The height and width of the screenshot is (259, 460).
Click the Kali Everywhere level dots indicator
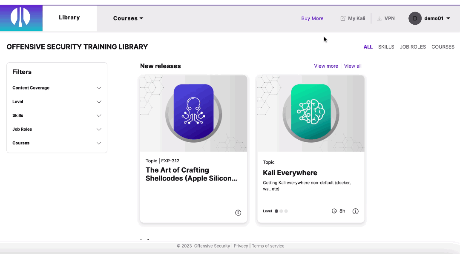(281, 211)
